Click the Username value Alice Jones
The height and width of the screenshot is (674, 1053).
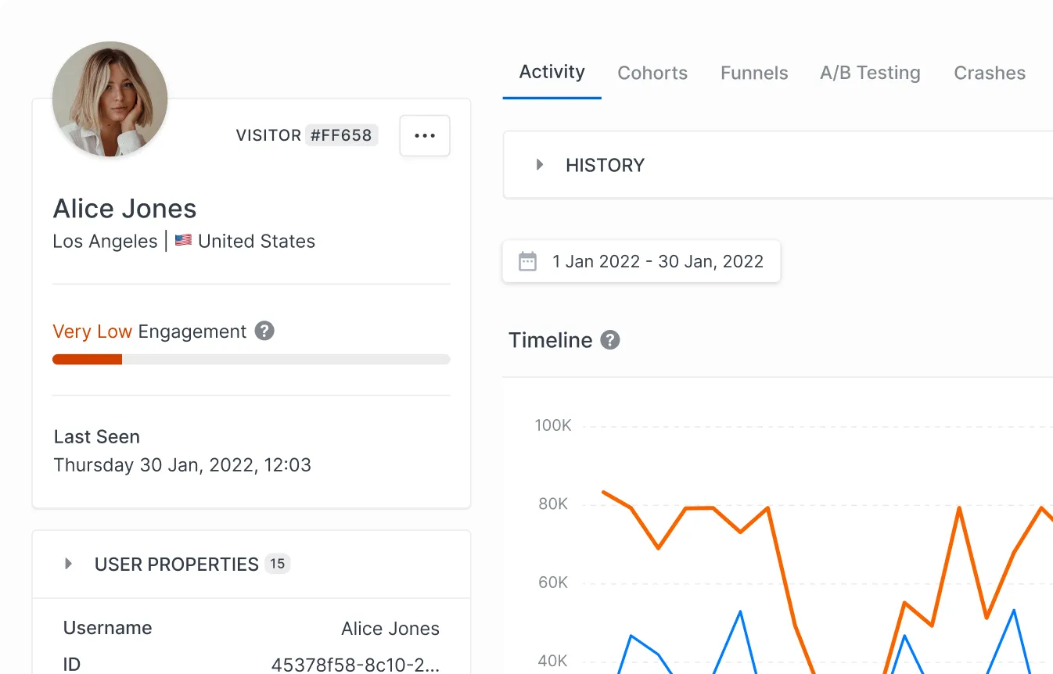(x=390, y=628)
